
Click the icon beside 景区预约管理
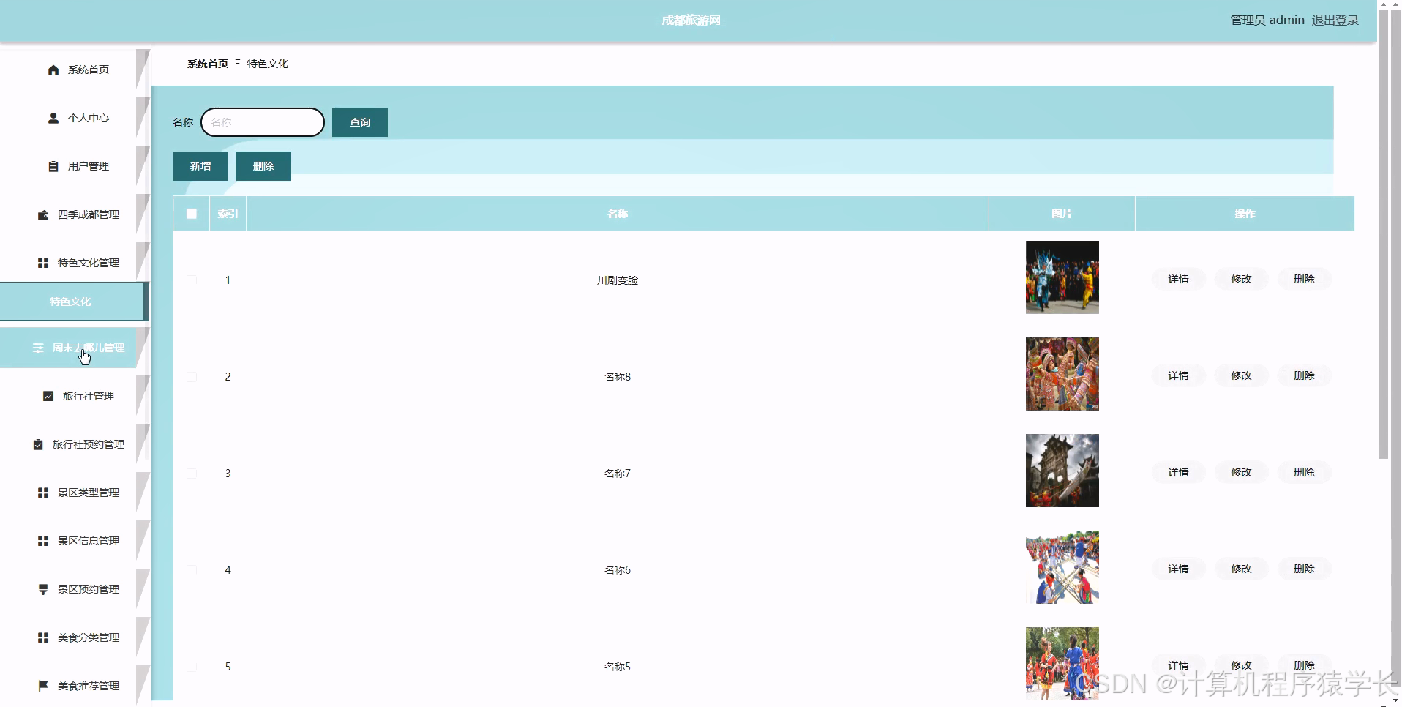(43, 589)
